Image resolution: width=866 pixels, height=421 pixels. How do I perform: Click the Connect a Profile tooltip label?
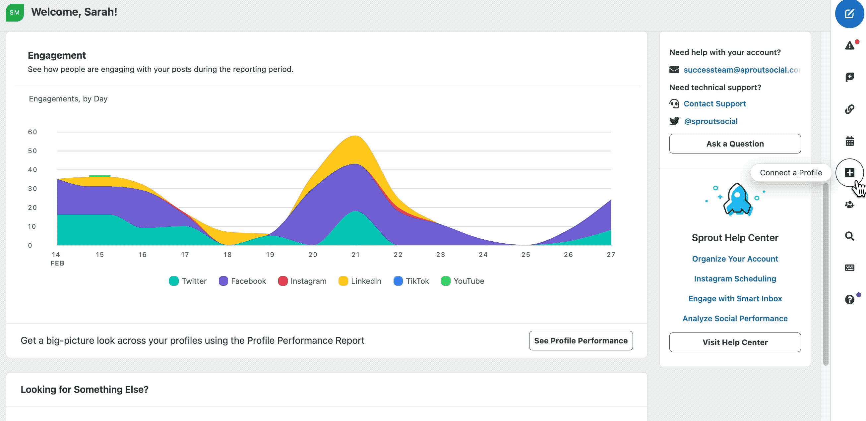click(791, 172)
